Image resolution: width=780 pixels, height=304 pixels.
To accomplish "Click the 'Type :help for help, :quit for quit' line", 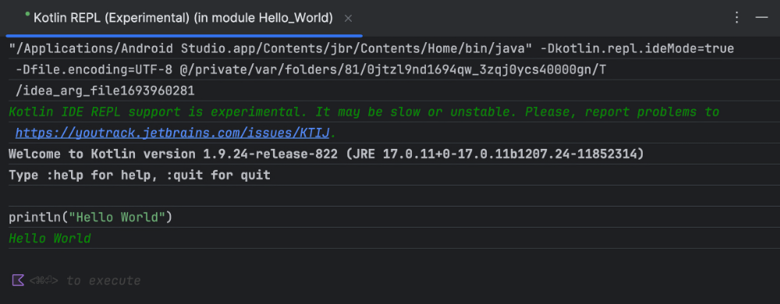I will pos(140,175).
